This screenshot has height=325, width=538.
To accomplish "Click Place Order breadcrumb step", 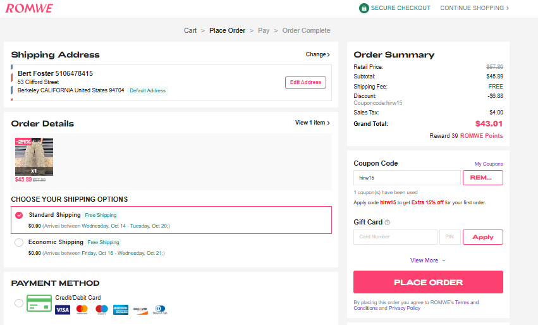I will [x=227, y=30].
